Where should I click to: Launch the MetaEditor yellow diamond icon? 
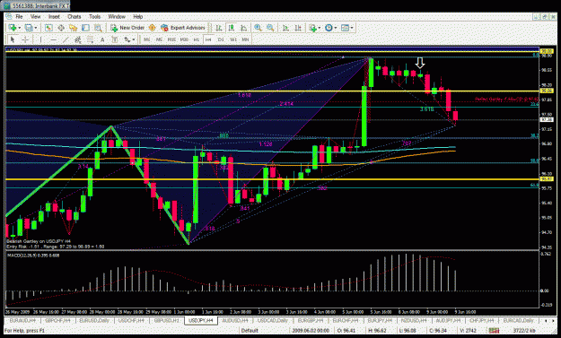pos(152,28)
